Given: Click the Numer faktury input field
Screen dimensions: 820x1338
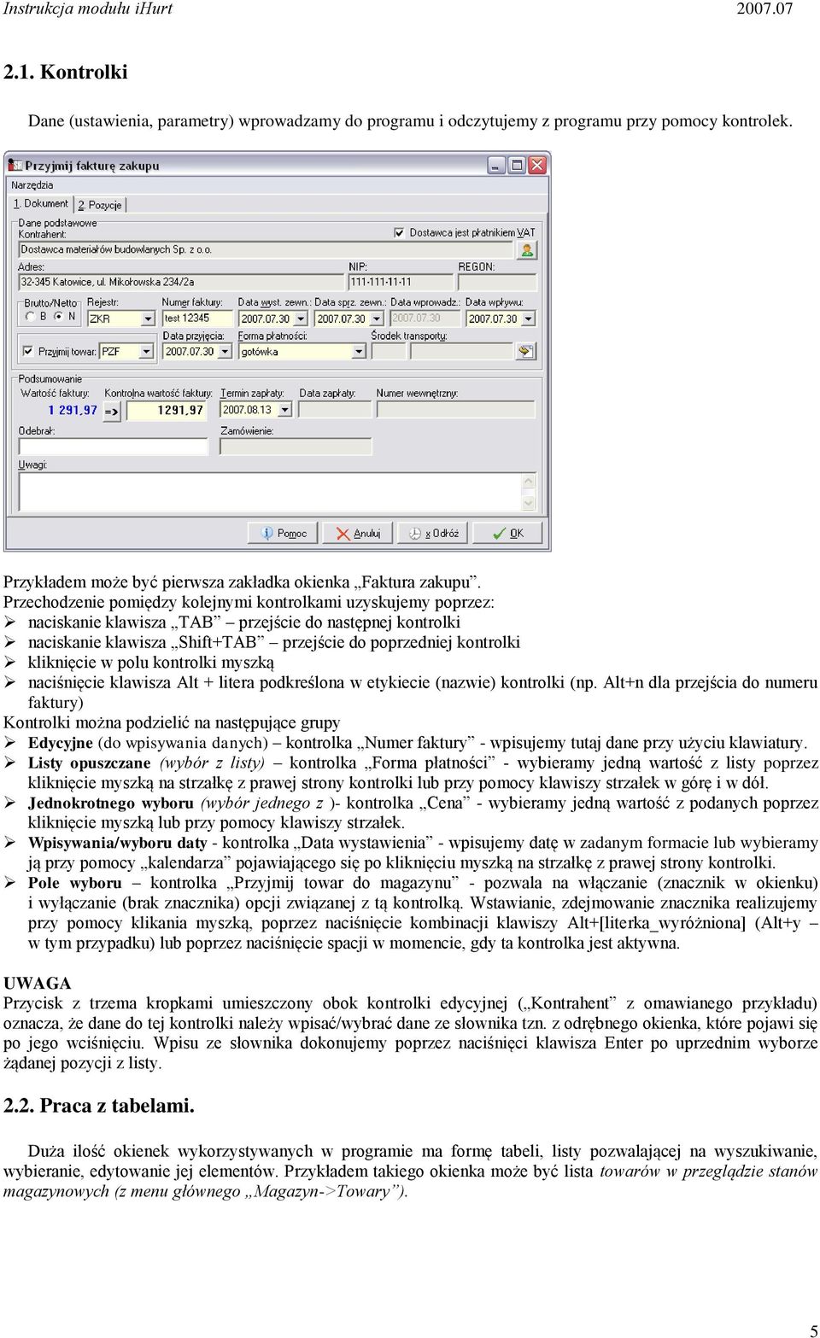Looking at the screenshot, I should [197, 318].
